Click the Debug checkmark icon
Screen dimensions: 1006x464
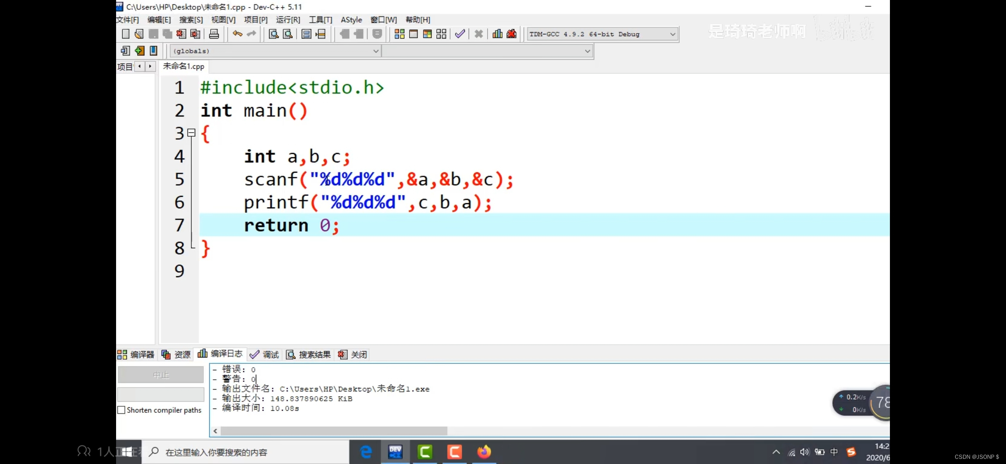(460, 34)
